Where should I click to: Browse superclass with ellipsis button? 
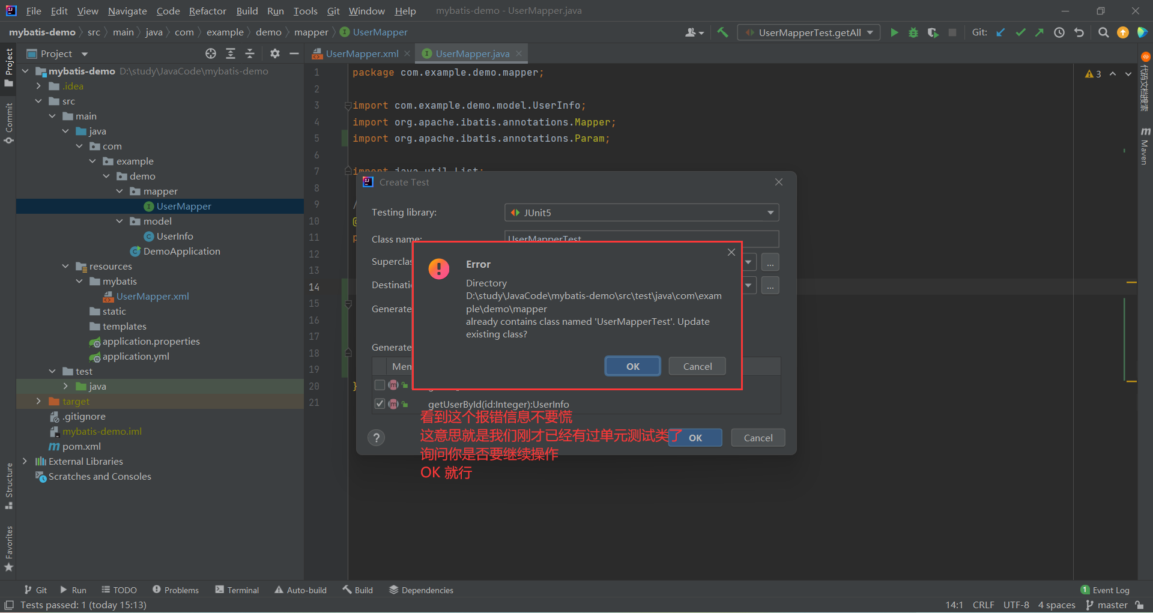point(770,262)
